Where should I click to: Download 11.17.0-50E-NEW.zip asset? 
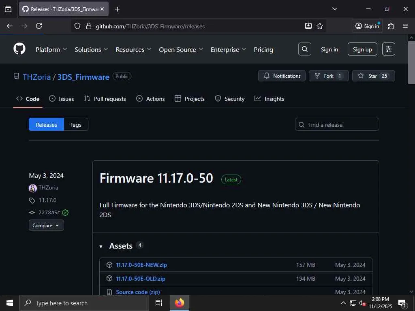click(x=141, y=265)
